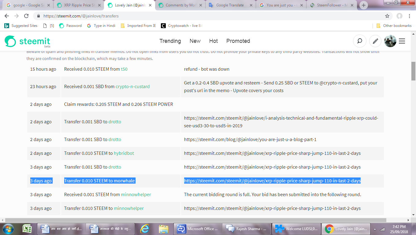Open Microsoft Office taskbar item

[x=197, y=229]
